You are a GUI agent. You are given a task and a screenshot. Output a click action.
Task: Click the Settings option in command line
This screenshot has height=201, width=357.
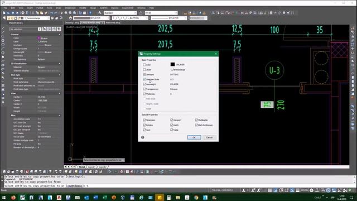[x=74, y=186]
